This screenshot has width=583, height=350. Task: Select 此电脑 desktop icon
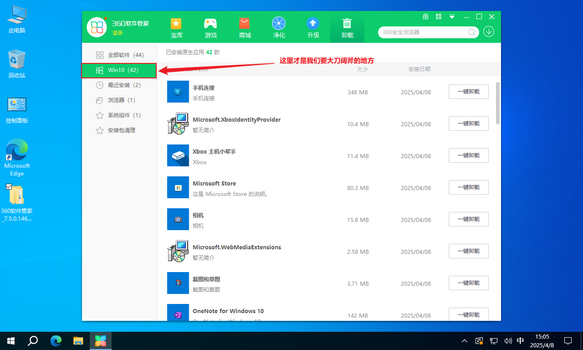pyautogui.click(x=17, y=20)
